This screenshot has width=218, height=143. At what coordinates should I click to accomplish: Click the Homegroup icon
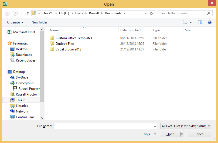click(x=12, y=83)
